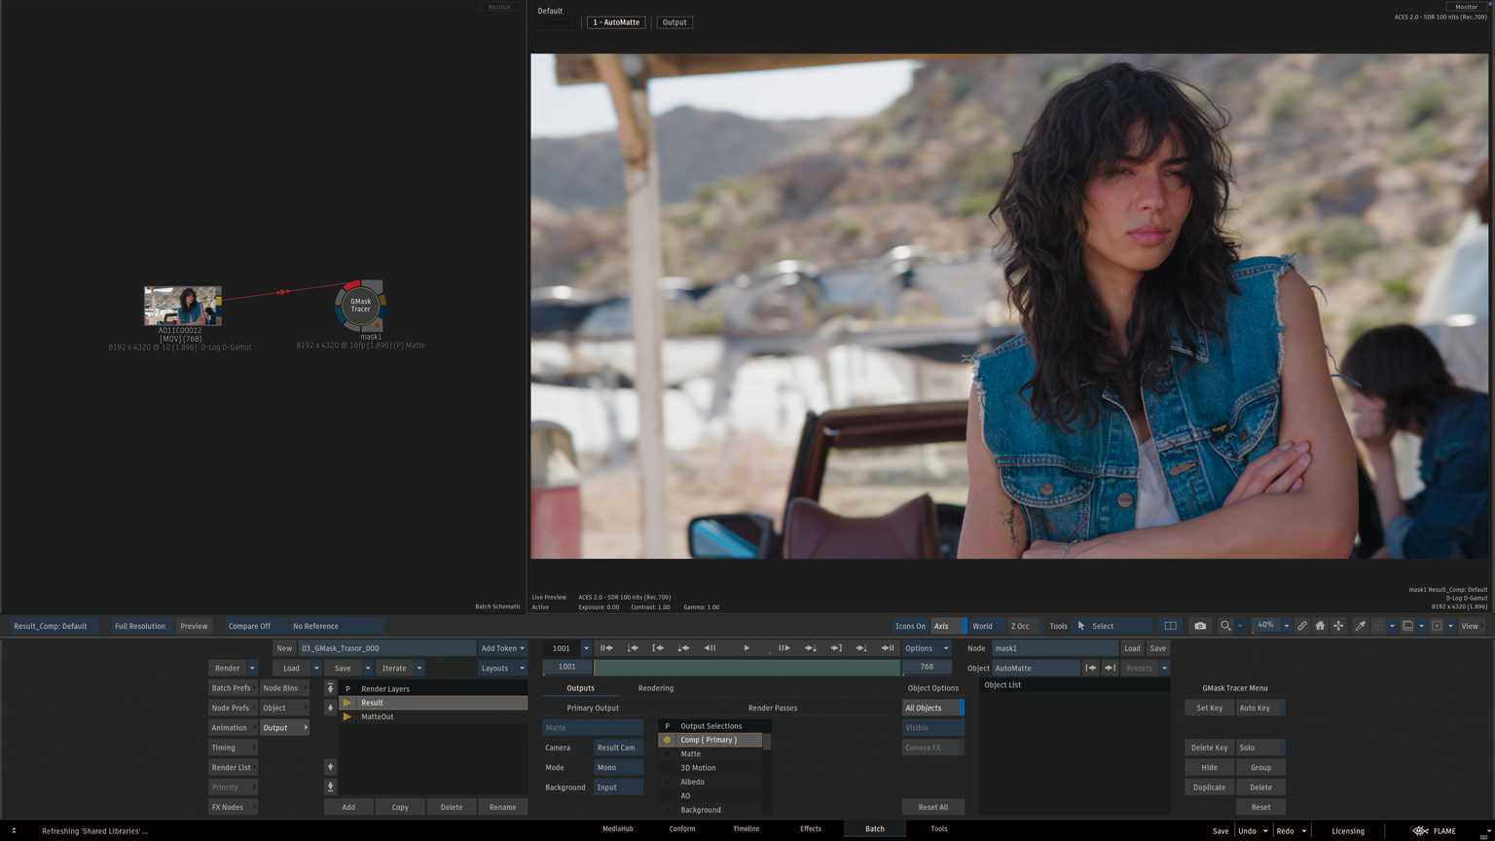
Task: Click the magnifier zoom icon
Action: coord(1225,626)
